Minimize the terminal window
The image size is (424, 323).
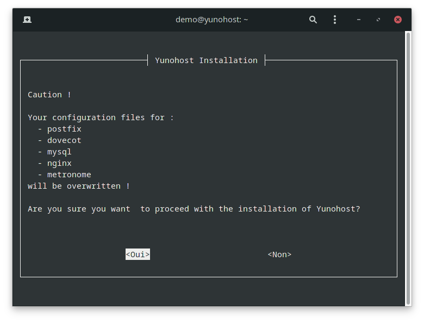[x=359, y=20]
